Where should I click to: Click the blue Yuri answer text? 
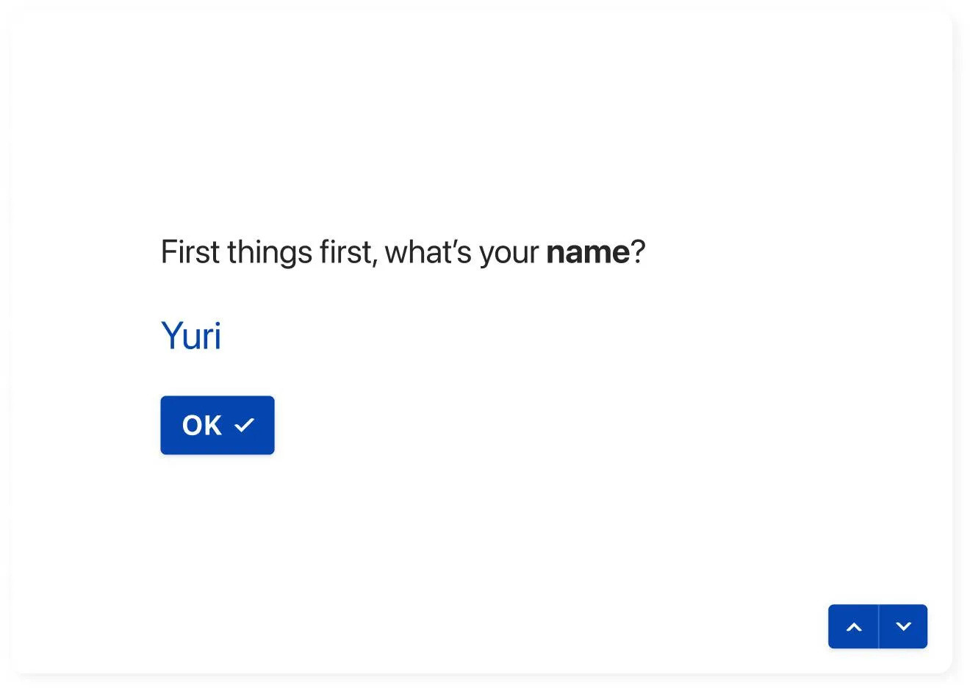click(191, 336)
